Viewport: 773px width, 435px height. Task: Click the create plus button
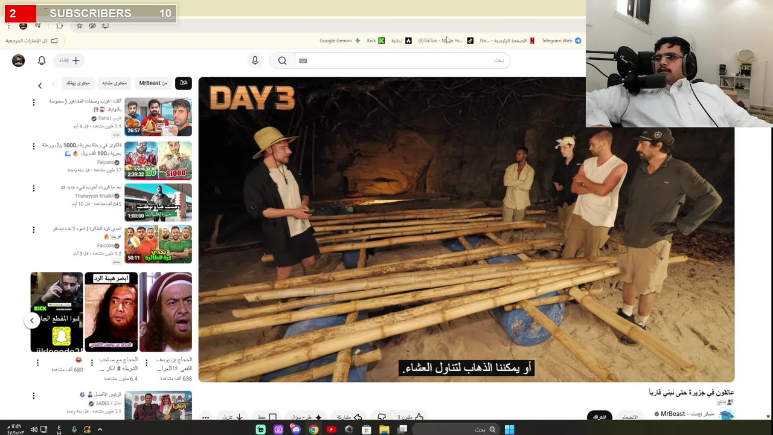coord(70,60)
